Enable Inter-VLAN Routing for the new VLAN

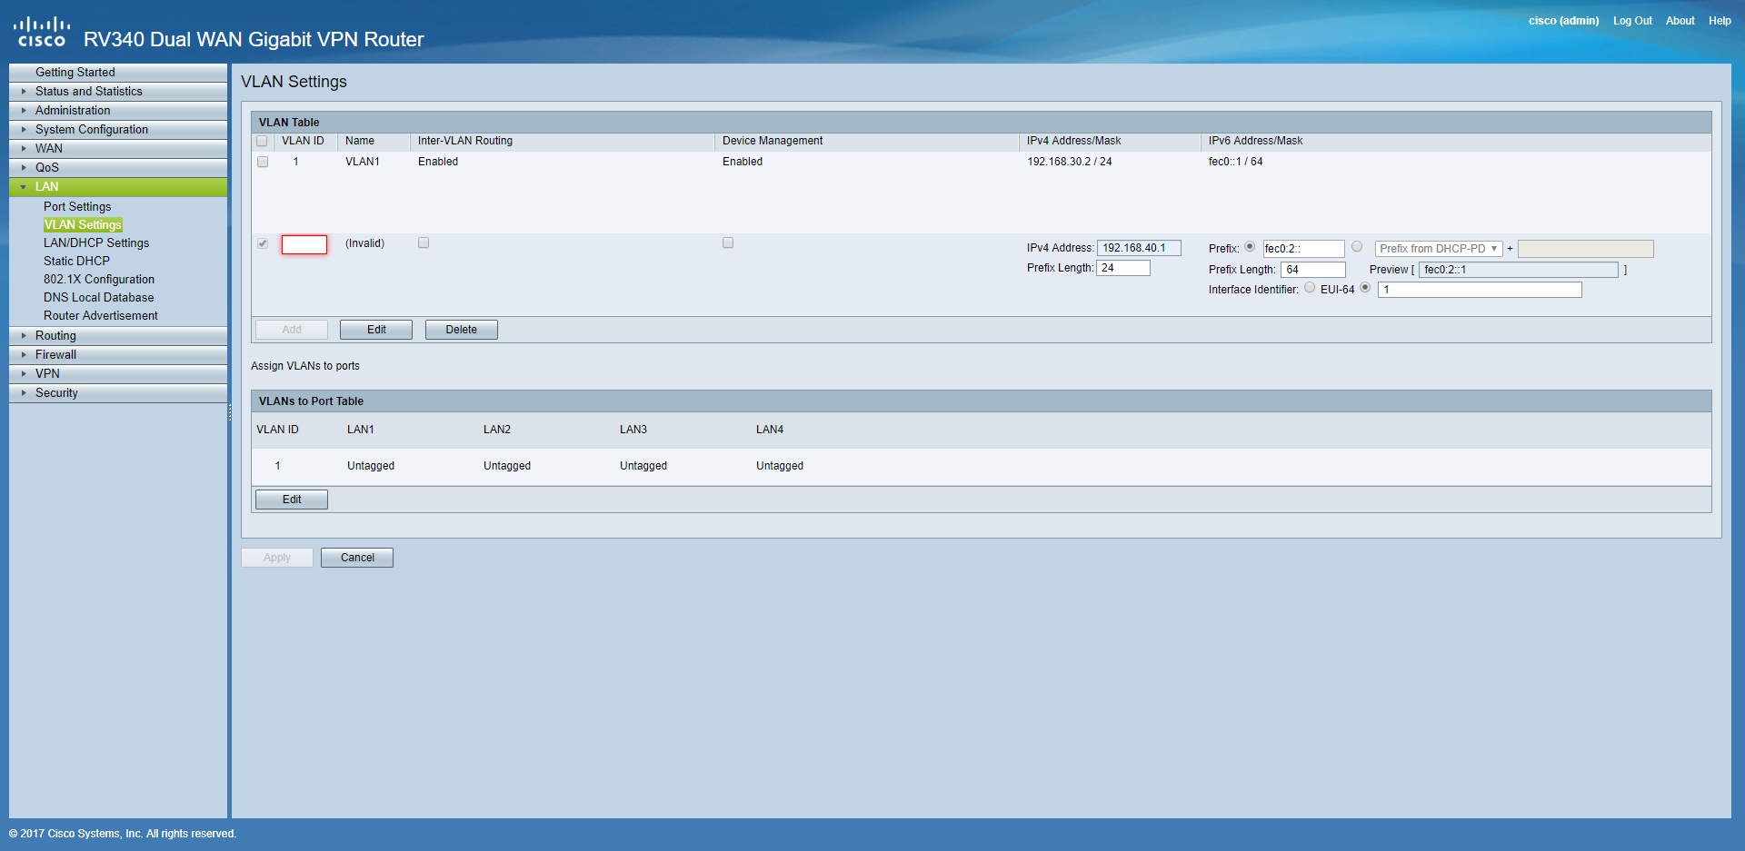click(423, 242)
